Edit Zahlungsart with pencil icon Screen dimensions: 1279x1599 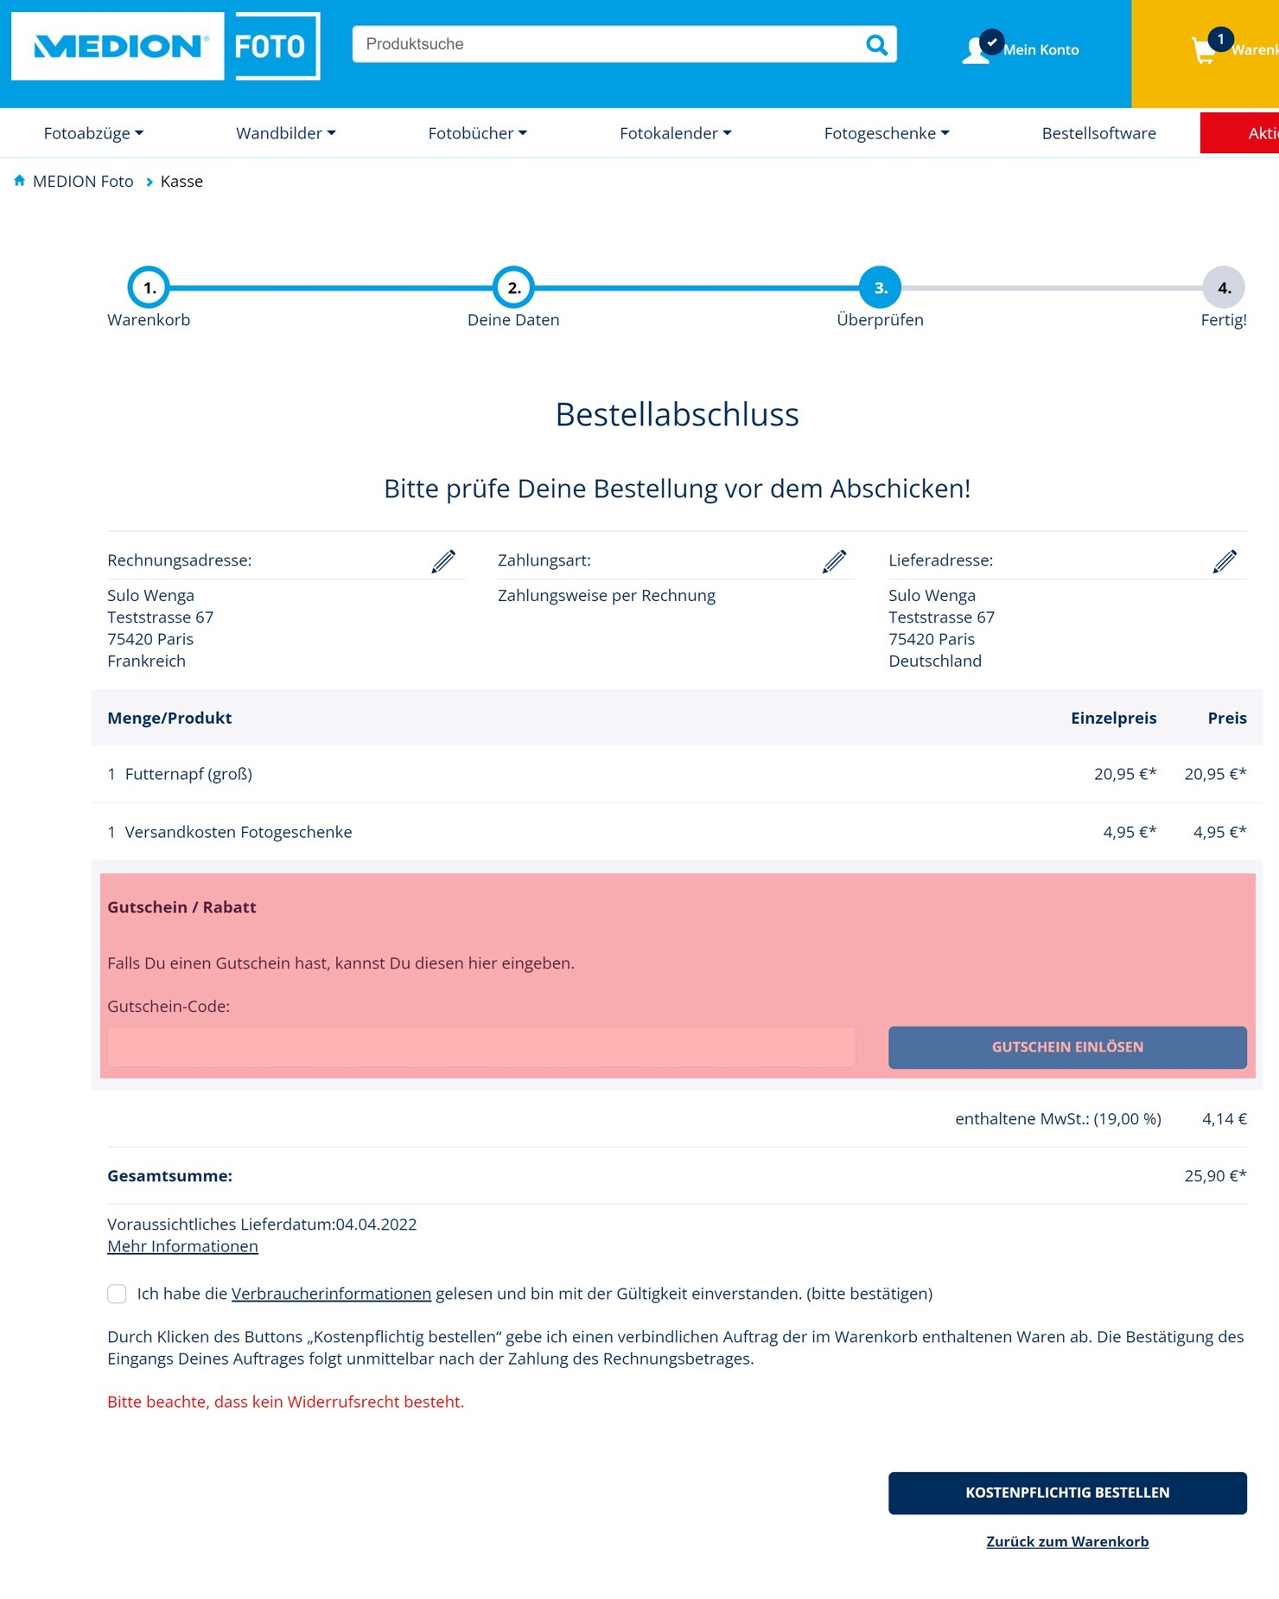point(834,561)
